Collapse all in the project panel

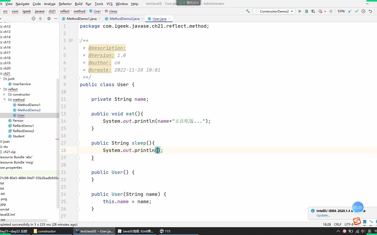tap(40, 19)
